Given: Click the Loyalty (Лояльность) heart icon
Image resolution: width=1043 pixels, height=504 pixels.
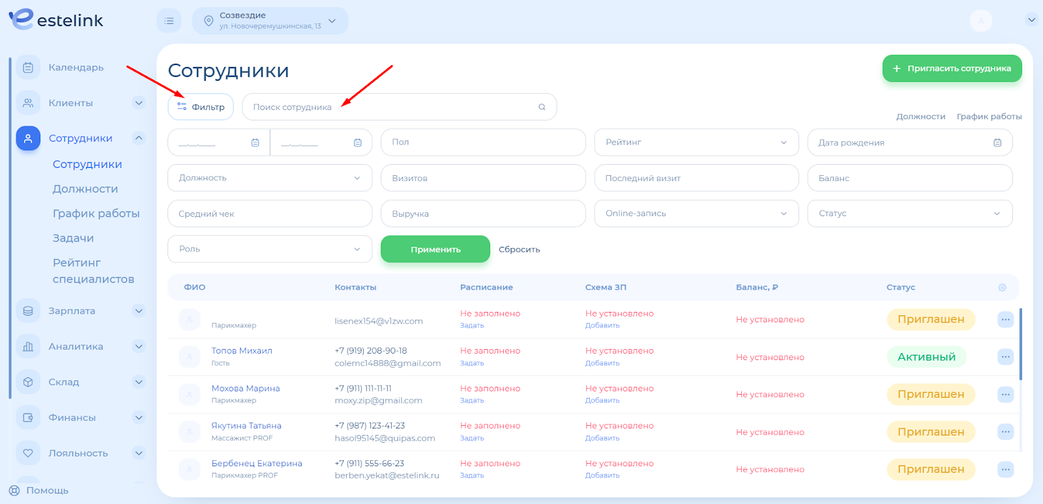Looking at the screenshot, I should click(28, 453).
